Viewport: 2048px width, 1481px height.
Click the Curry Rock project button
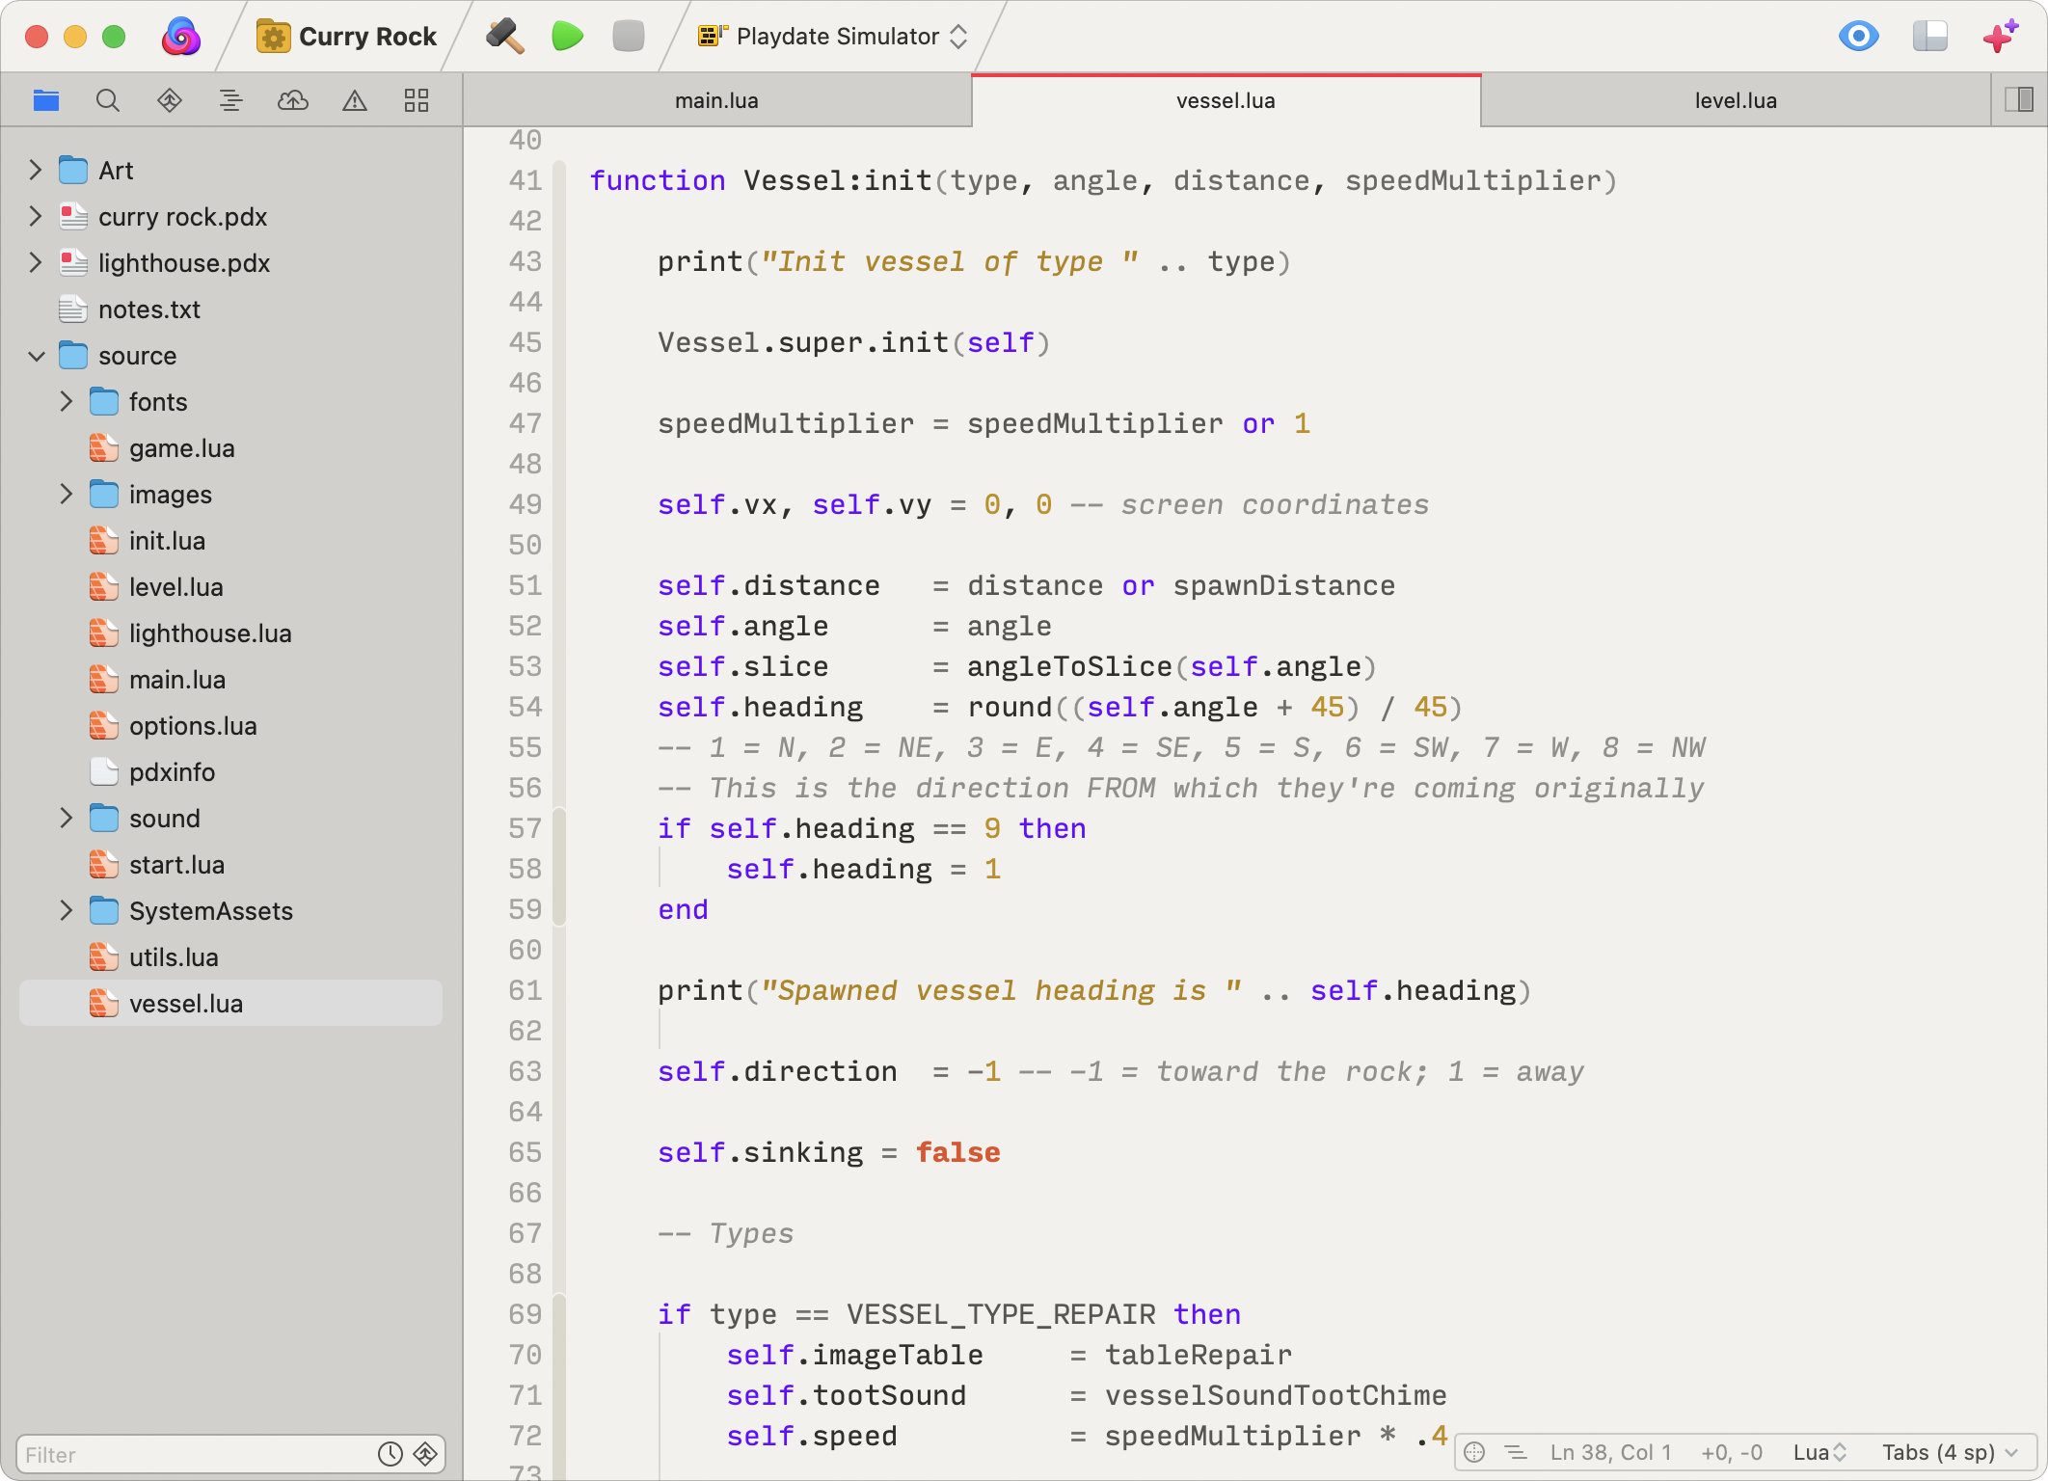347,37
